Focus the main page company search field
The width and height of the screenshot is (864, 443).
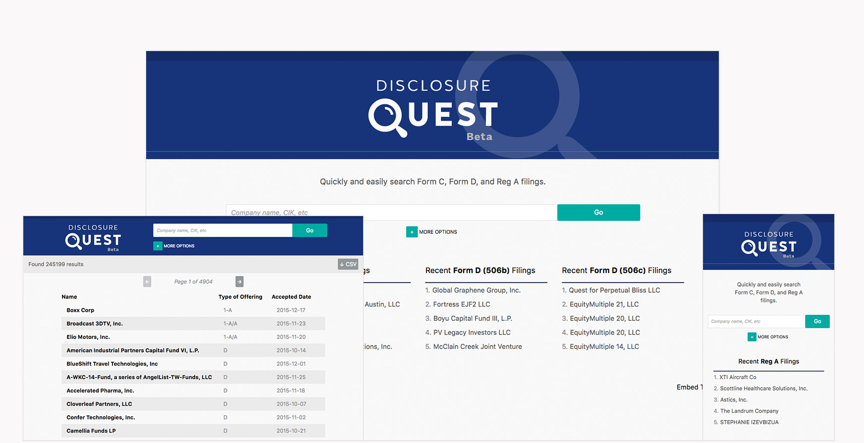[391, 213]
